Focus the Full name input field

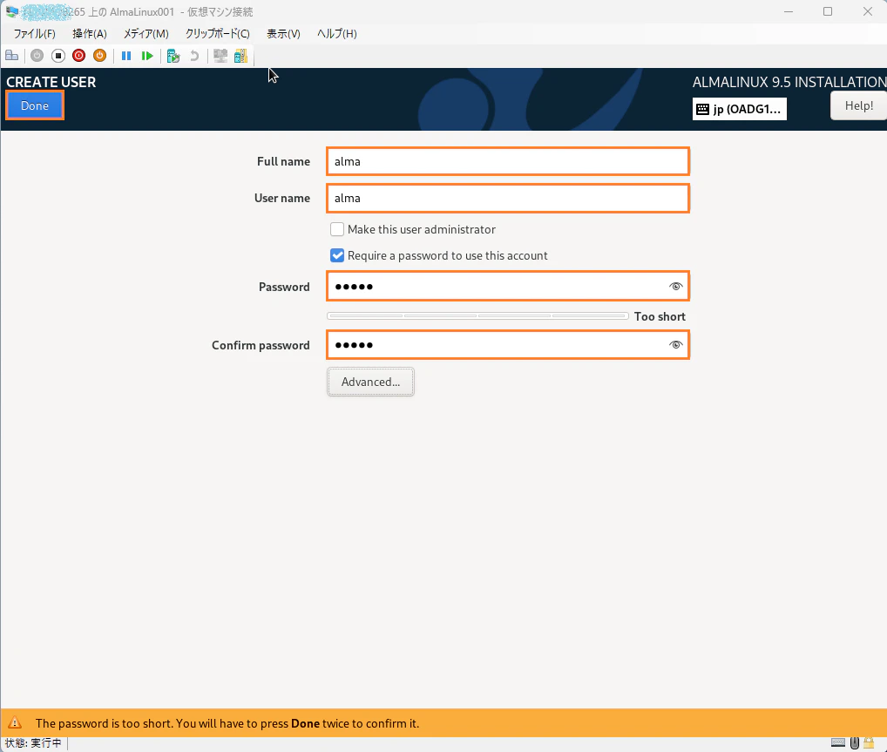507,161
